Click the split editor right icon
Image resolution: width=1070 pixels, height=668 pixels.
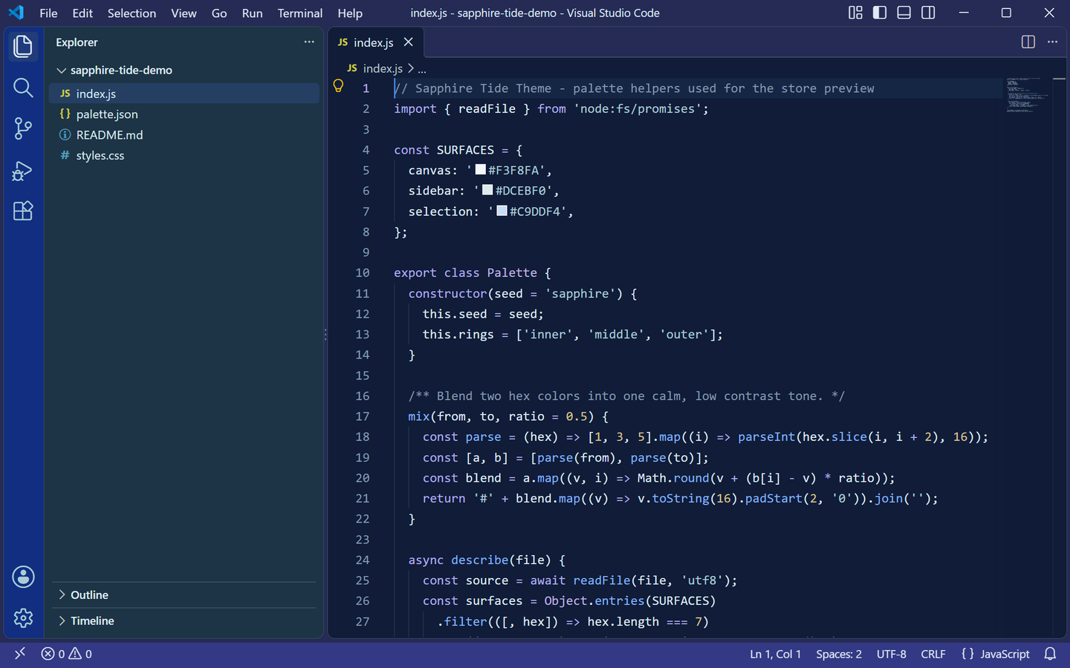[x=1028, y=42]
